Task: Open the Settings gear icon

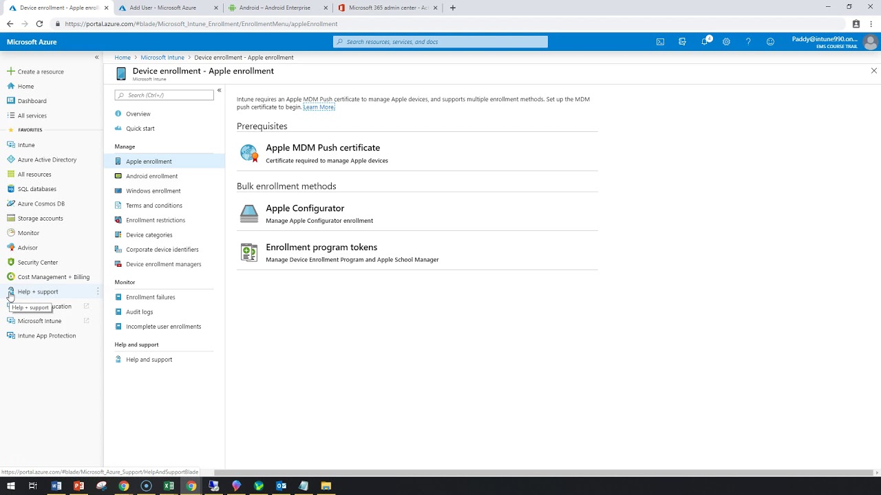Action: [x=726, y=42]
